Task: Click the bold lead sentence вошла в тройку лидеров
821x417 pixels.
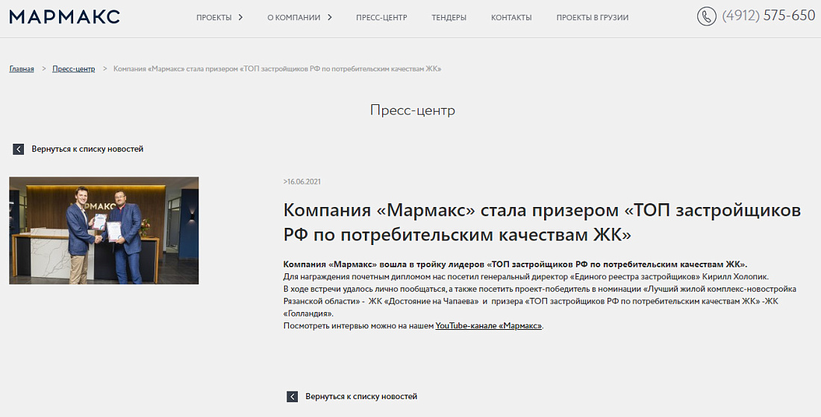Action: click(x=515, y=264)
